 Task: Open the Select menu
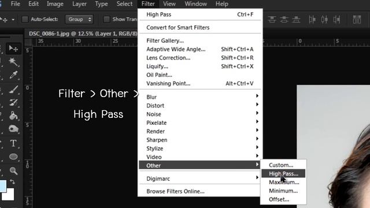tap(124, 4)
